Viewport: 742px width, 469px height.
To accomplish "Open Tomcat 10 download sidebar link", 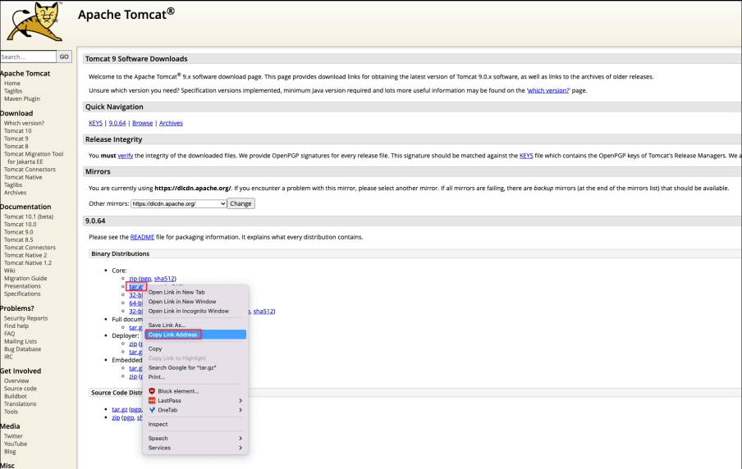I will click(18, 131).
